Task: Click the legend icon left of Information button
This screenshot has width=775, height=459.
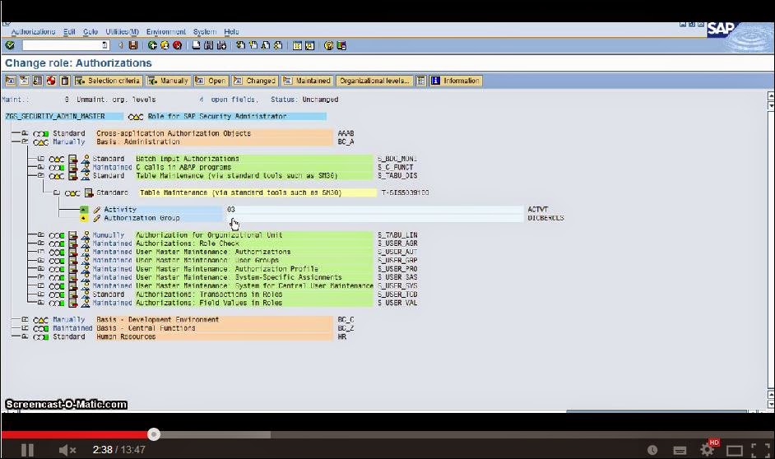Action: click(420, 81)
